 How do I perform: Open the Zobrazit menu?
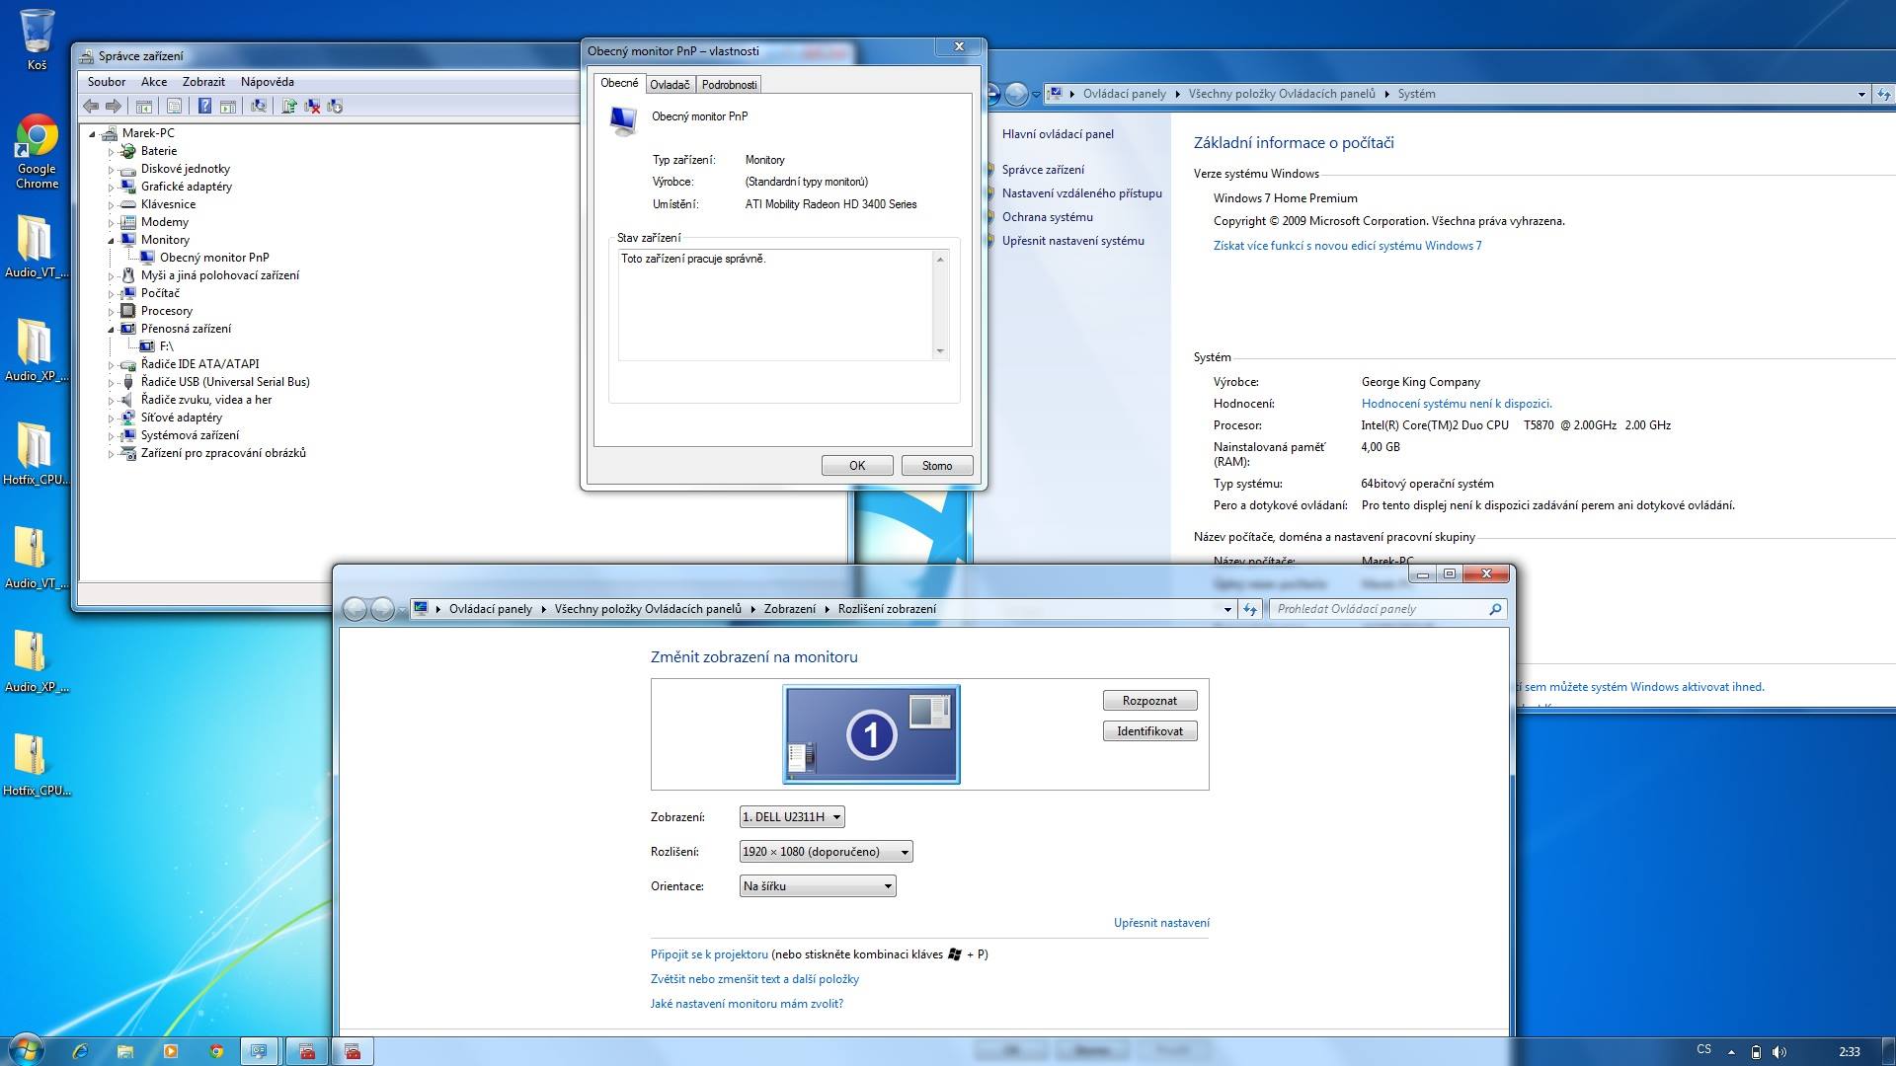click(x=203, y=82)
